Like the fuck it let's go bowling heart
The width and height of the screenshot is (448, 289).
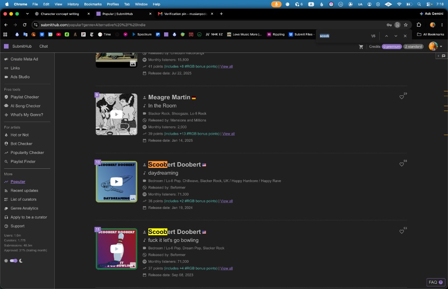point(402,232)
